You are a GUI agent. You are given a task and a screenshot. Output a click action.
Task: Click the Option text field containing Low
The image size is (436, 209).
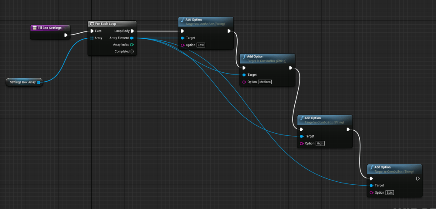[x=201, y=45]
